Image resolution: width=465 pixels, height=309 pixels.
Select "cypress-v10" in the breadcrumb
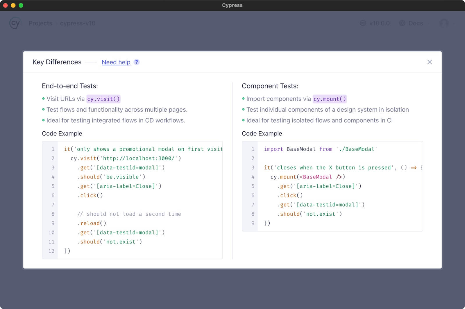pos(78,23)
